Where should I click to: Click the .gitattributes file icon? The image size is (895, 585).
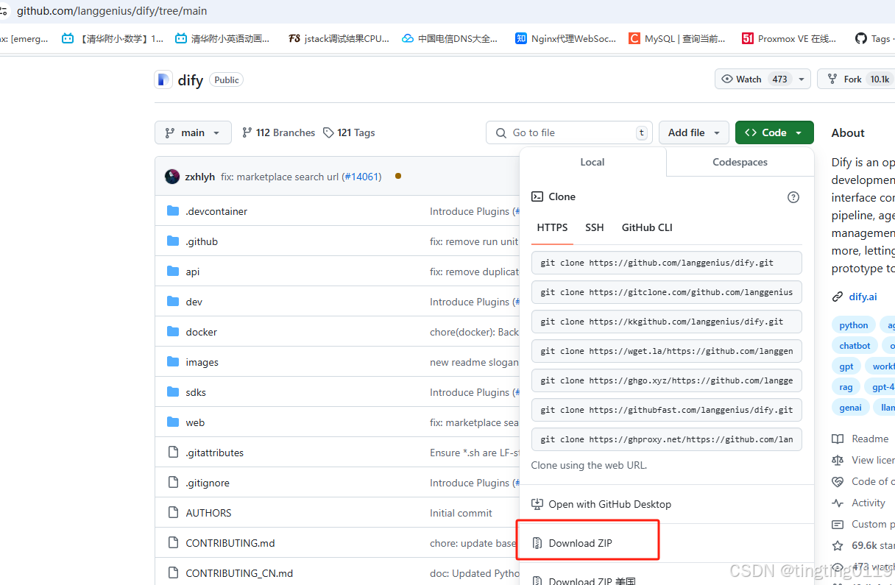pos(173,453)
